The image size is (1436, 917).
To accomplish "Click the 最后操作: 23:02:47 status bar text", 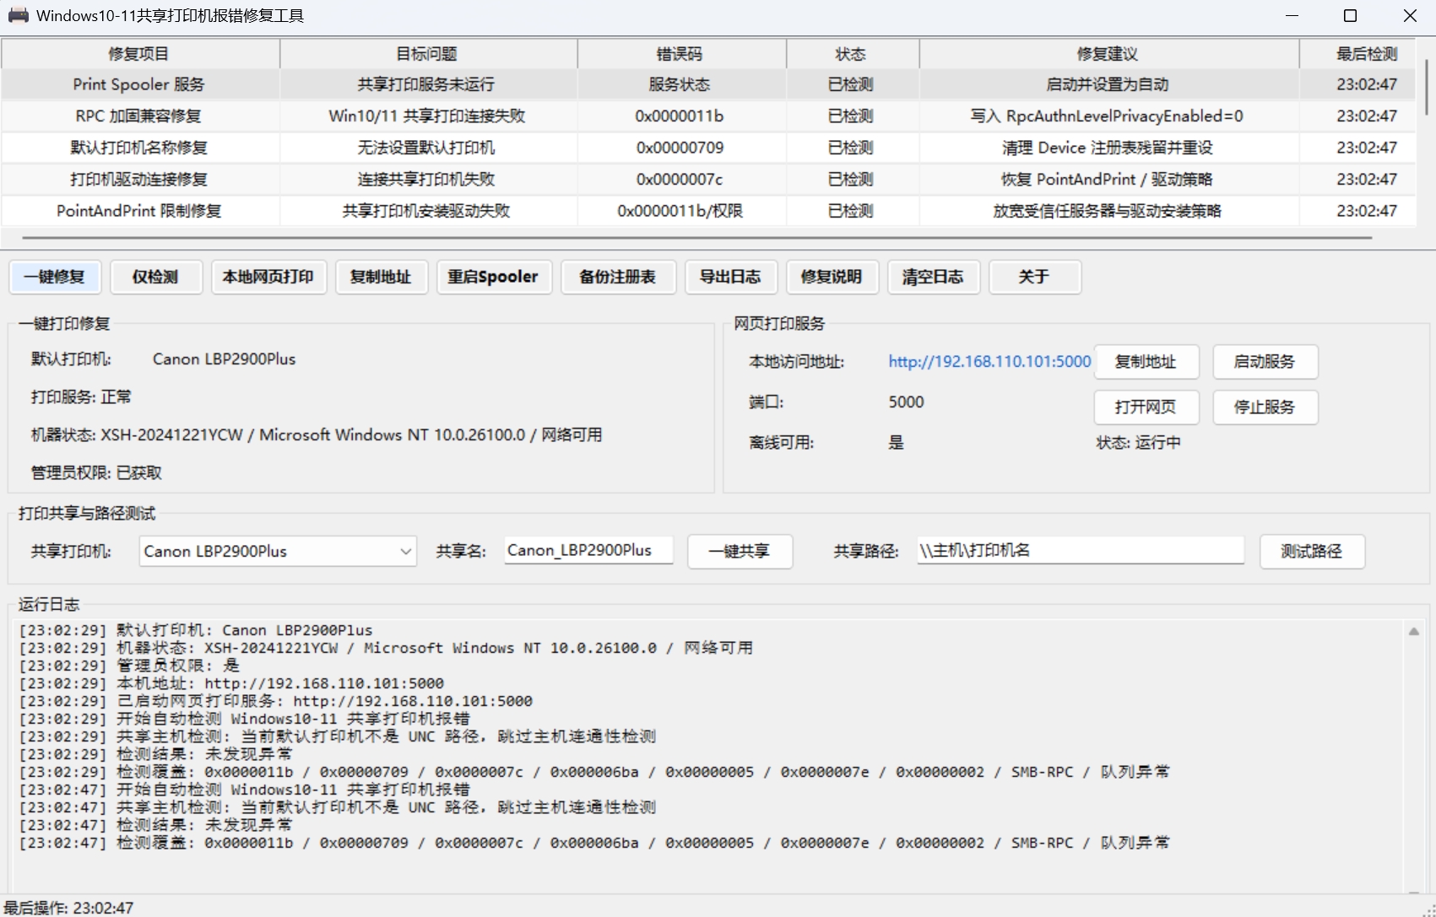I will pyautogui.click(x=68, y=909).
